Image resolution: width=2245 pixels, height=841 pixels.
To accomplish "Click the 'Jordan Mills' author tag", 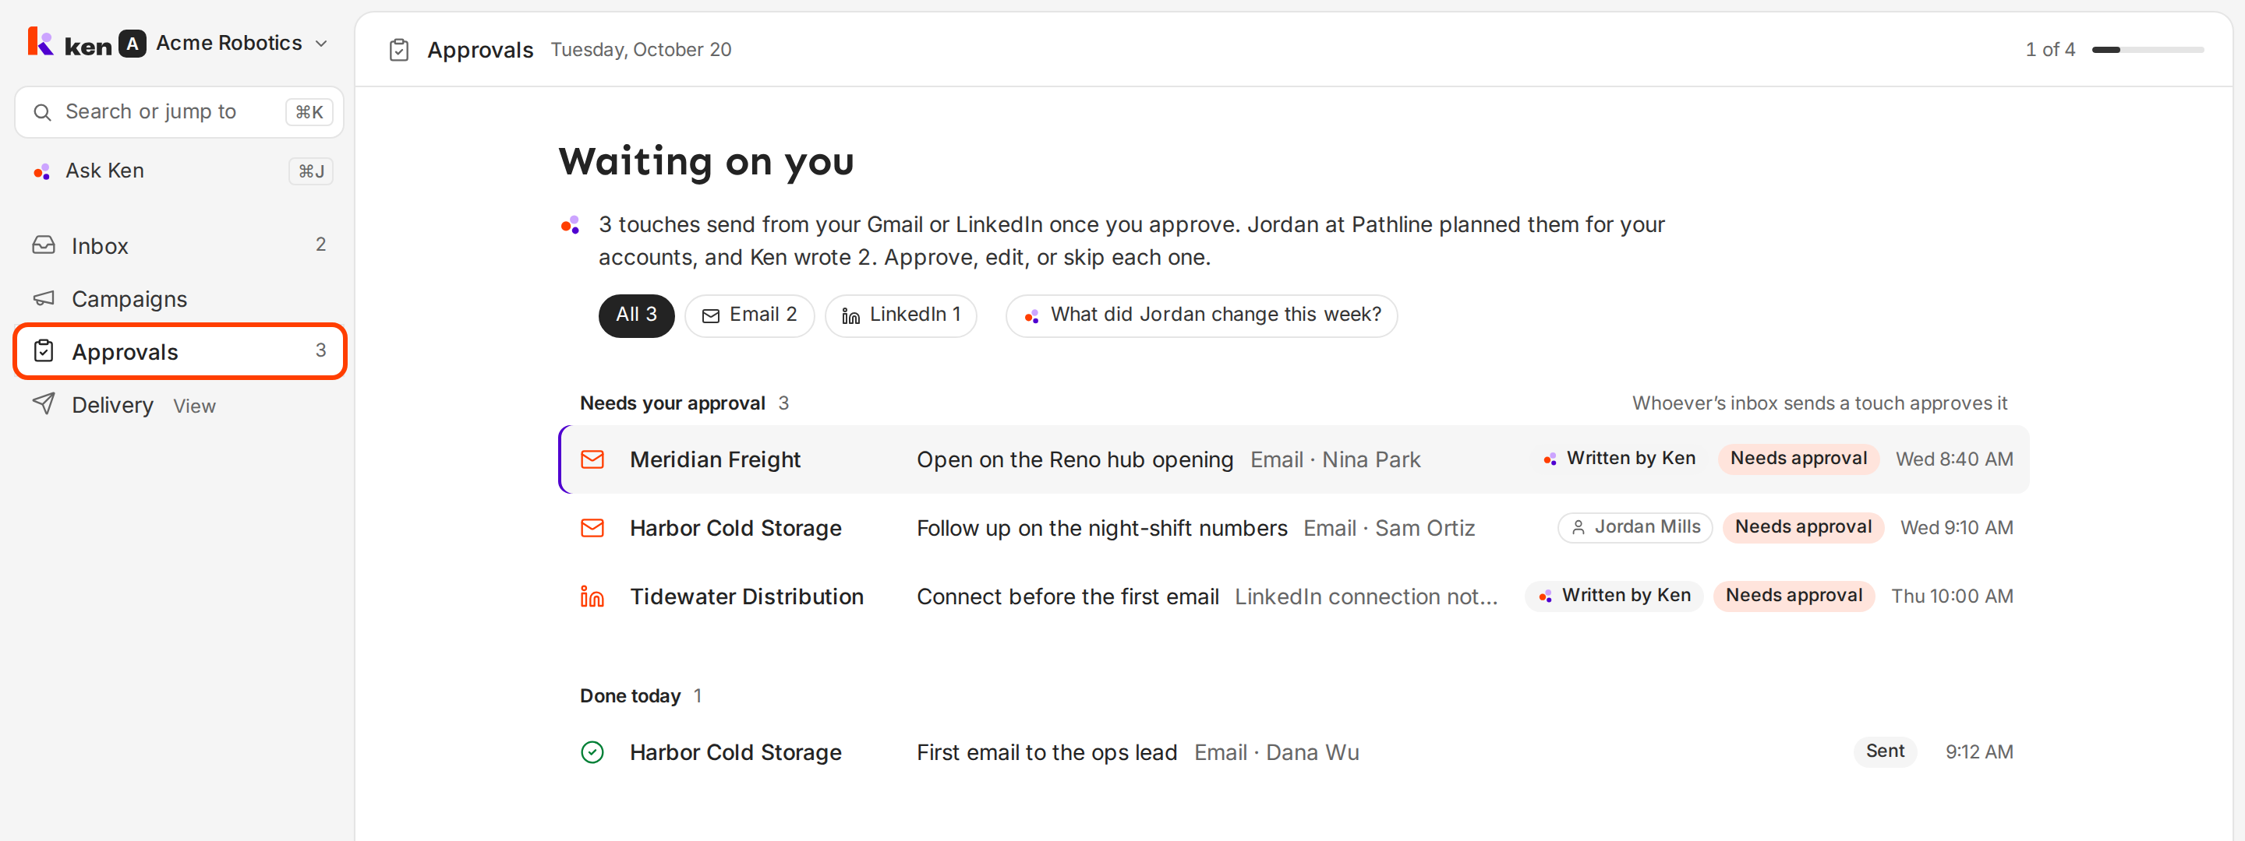I will [x=1635, y=526].
